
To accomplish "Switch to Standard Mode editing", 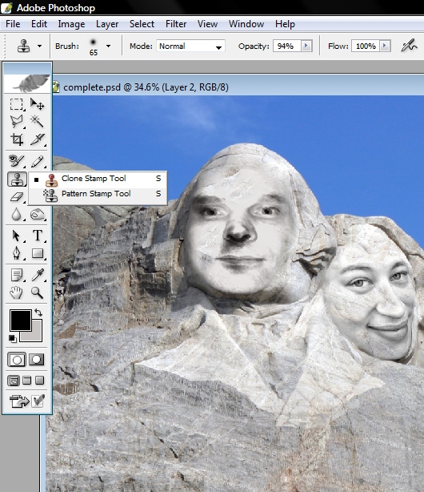I will click(x=17, y=360).
